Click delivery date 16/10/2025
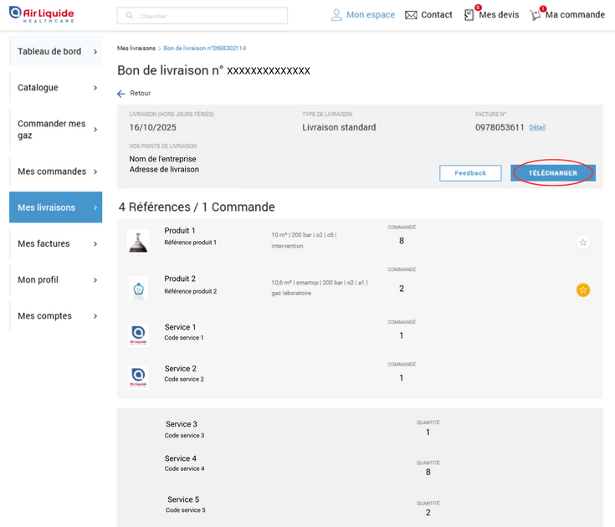Screen dimensions: 615x527 [x=153, y=127]
